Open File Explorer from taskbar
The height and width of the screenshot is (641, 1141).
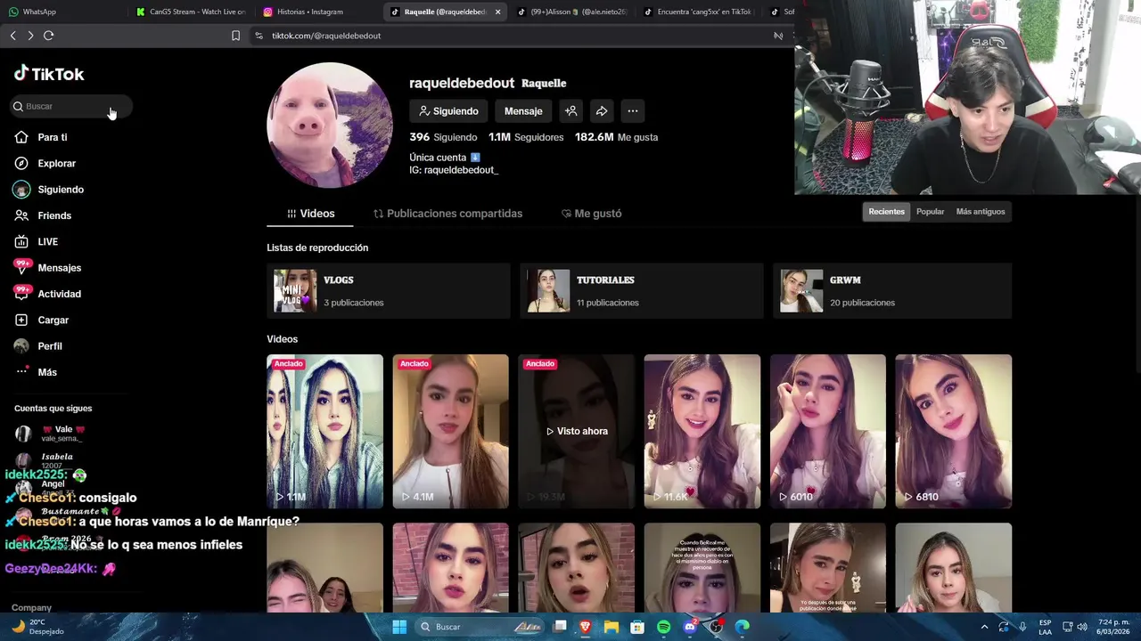[x=612, y=627]
